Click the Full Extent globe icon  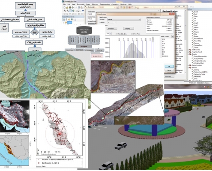73,11
